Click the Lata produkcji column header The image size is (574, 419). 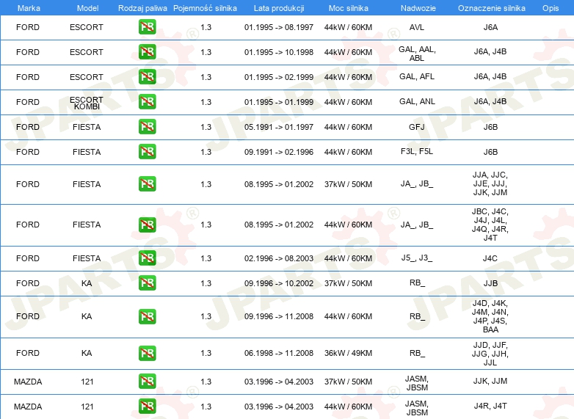tap(279, 8)
